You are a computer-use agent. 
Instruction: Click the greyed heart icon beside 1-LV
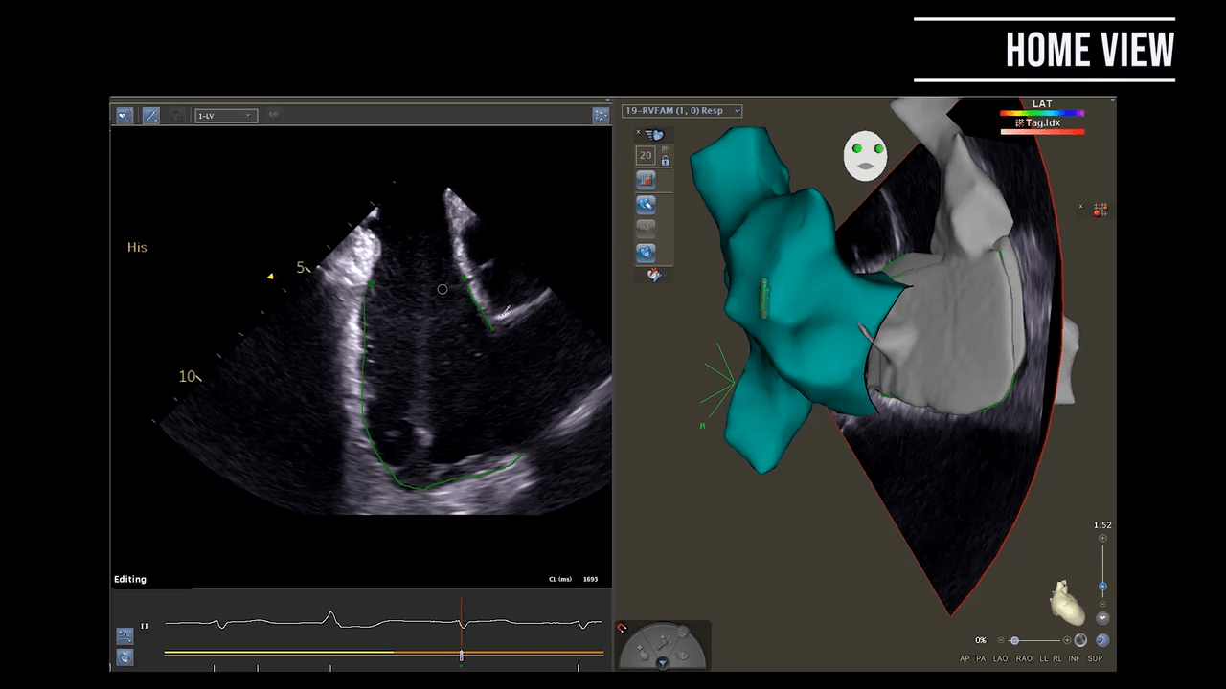pos(274,115)
